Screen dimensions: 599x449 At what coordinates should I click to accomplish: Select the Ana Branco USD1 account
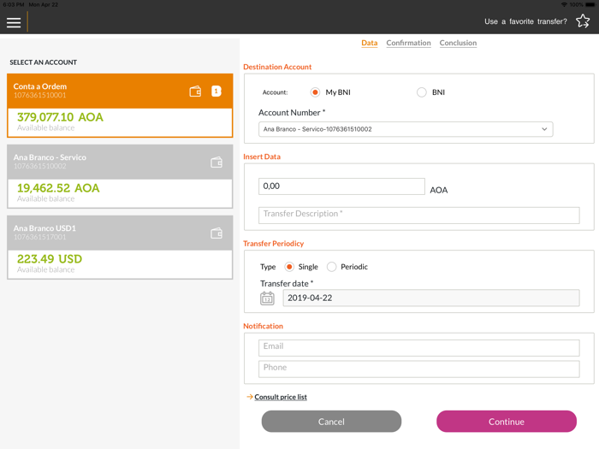(x=120, y=247)
